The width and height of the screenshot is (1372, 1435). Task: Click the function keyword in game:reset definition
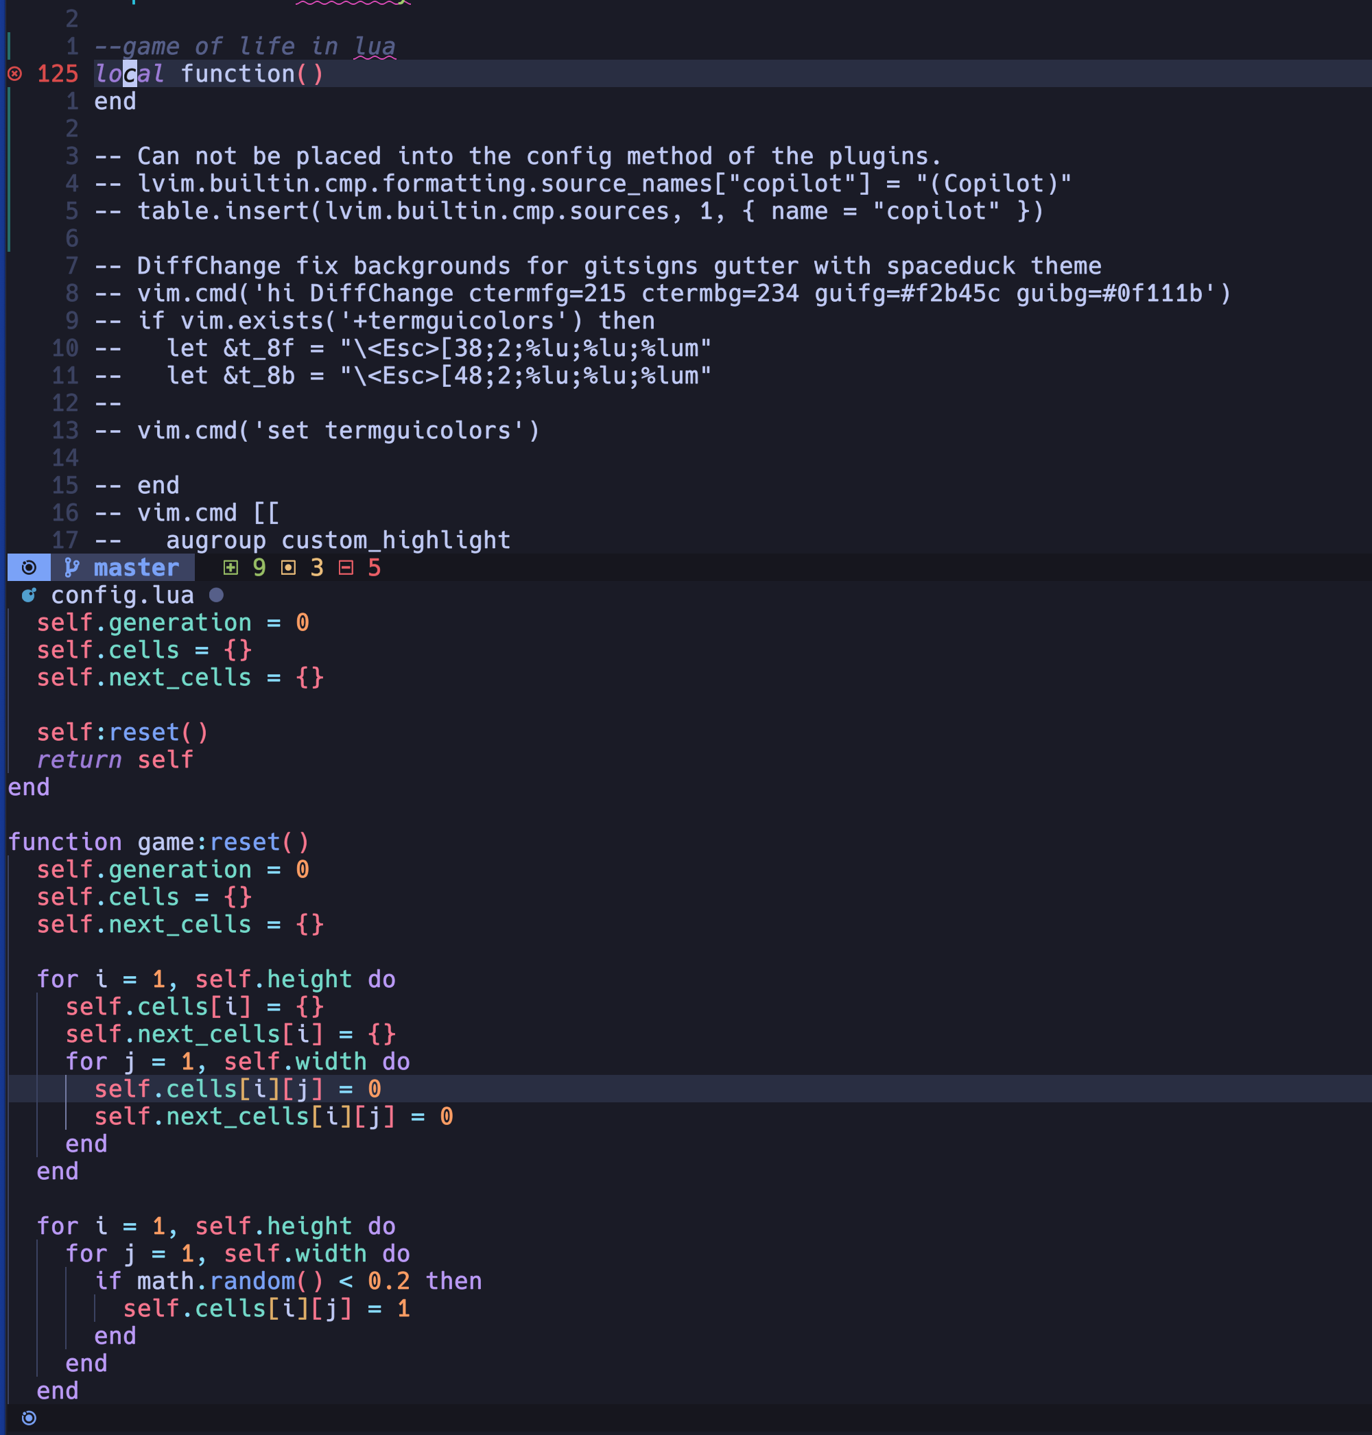[x=66, y=841]
